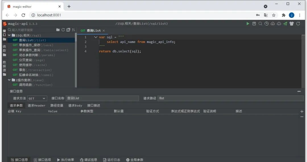Open the 全局参数 bottom tab
Viewport: 307px width, 162px height.
[135, 160]
